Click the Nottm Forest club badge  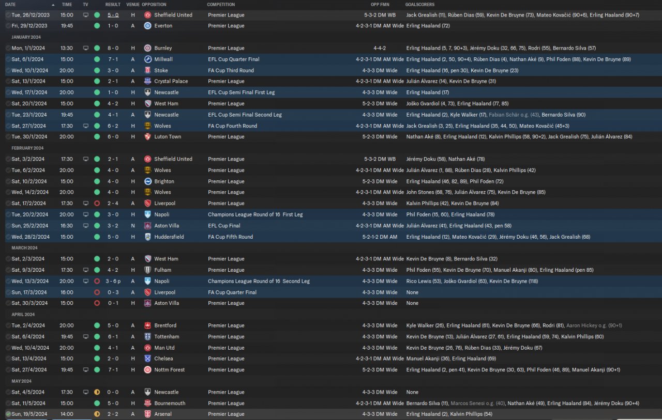tap(148, 370)
